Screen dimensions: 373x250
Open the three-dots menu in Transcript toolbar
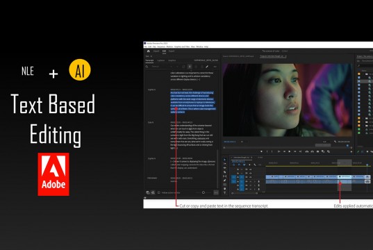215,67
